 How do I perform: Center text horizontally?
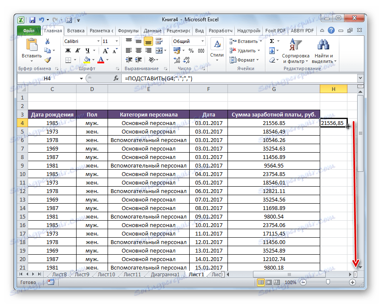coord(139,51)
